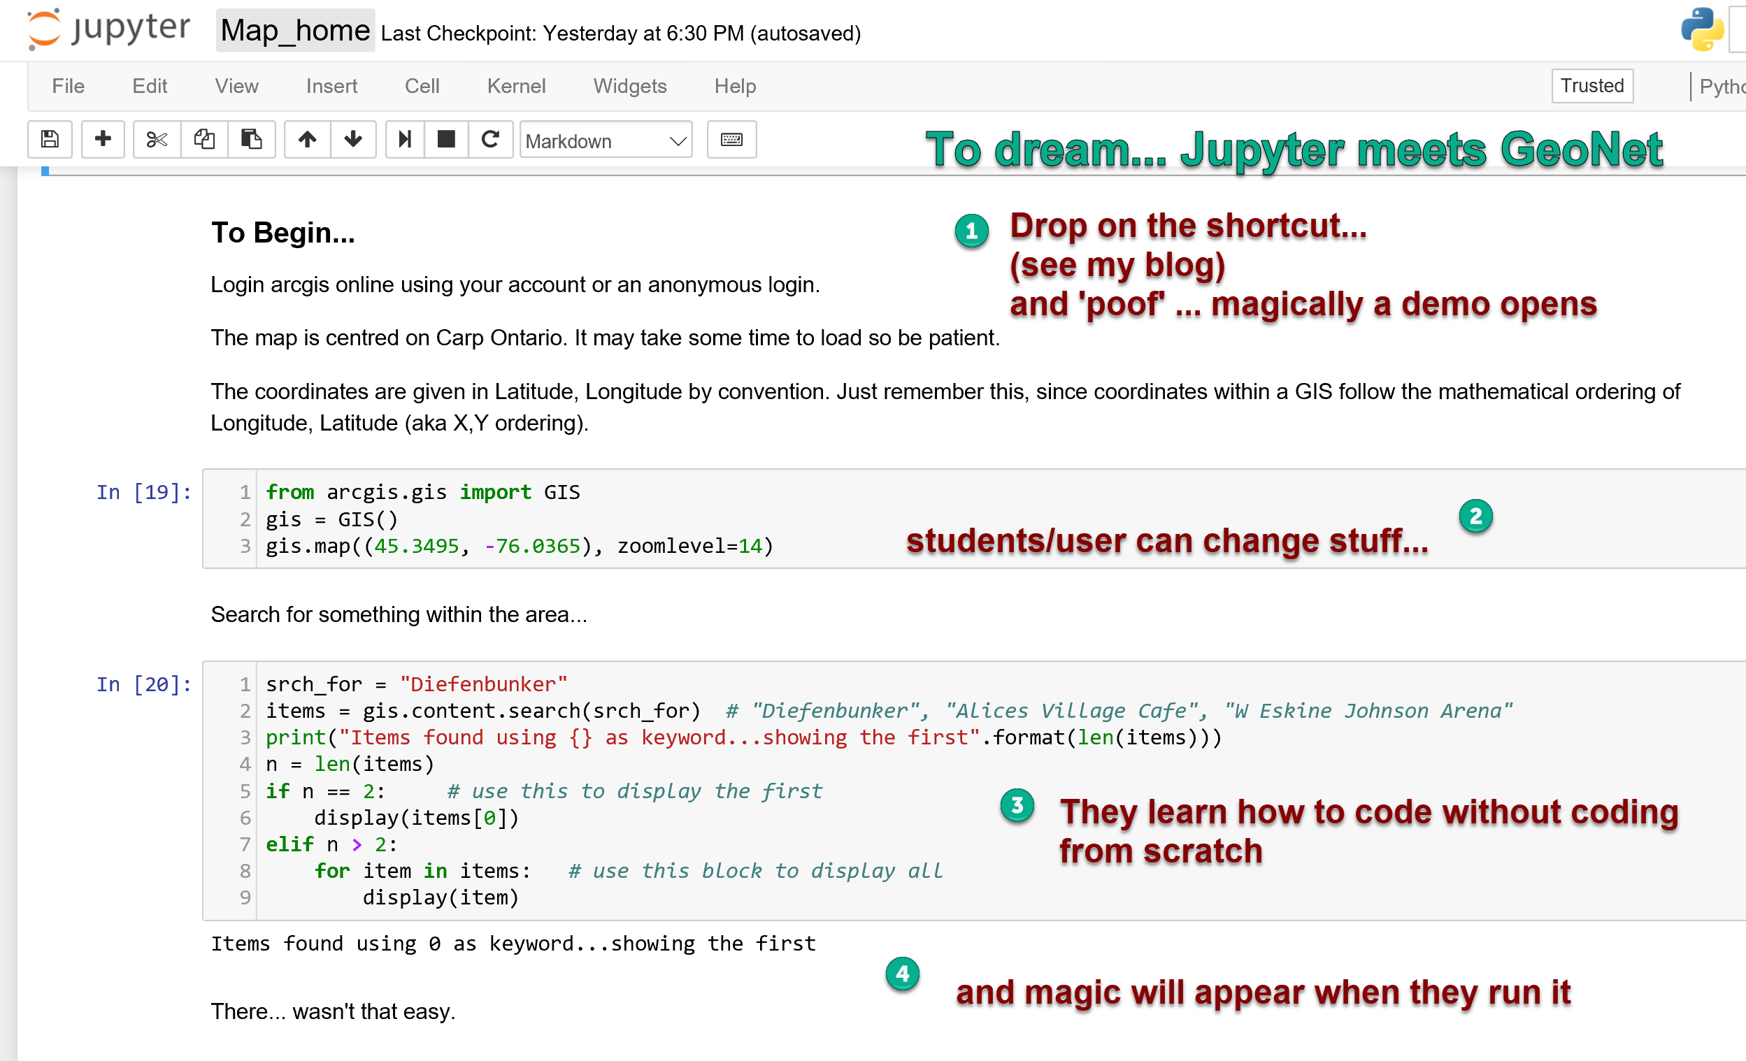Click the 'Items found using 0 as keyword' output

pyautogui.click(x=513, y=944)
